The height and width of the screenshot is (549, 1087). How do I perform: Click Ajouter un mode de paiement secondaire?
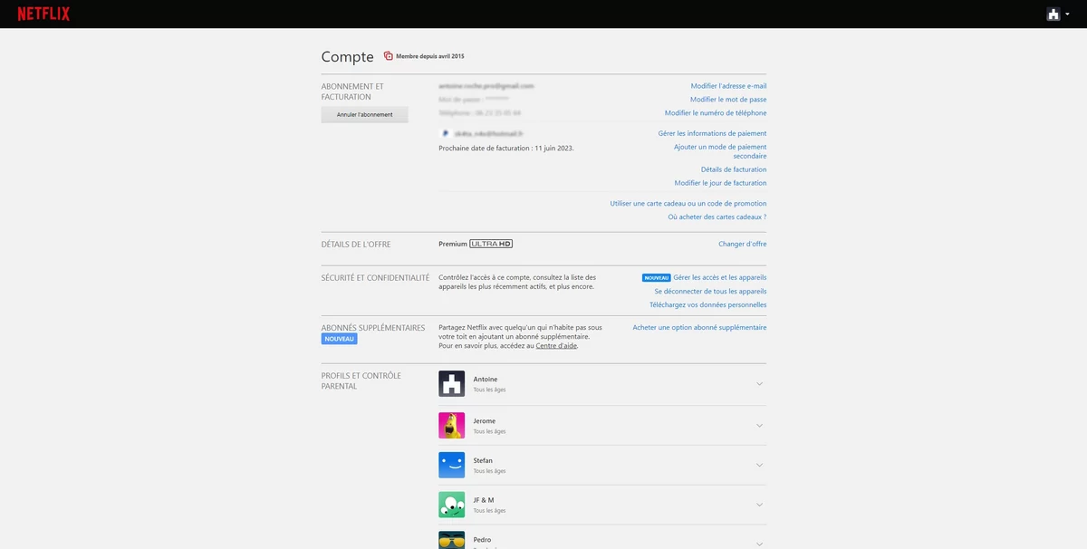tap(720, 151)
